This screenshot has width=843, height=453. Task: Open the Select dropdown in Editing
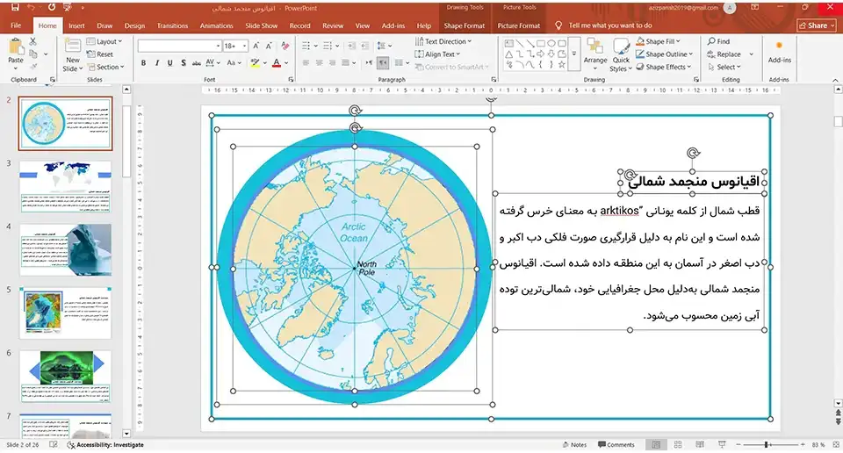(724, 68)
